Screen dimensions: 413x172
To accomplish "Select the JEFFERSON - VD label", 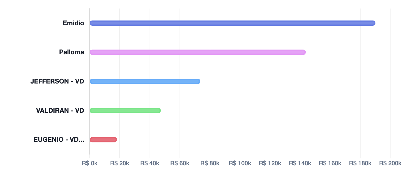I will pos(57,81).
